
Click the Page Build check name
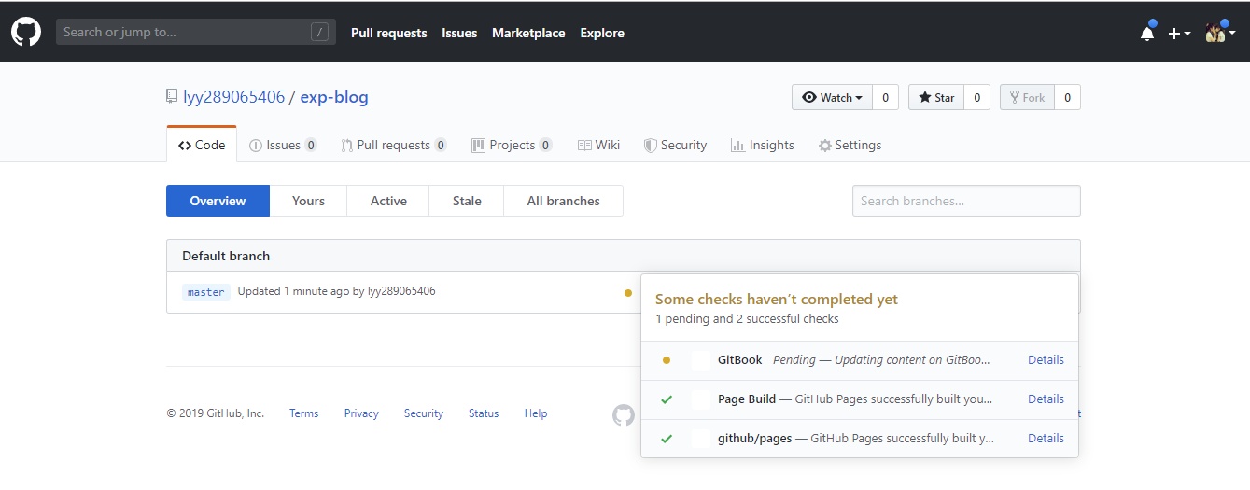pyautogui.click(x=747, y=399)
